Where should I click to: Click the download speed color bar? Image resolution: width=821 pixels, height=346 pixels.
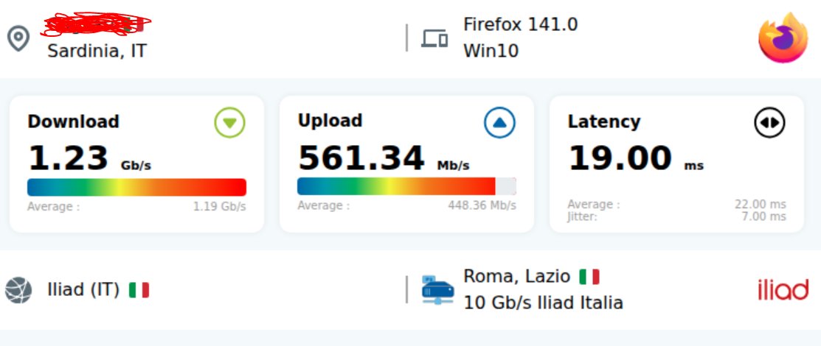pos(136,187)
